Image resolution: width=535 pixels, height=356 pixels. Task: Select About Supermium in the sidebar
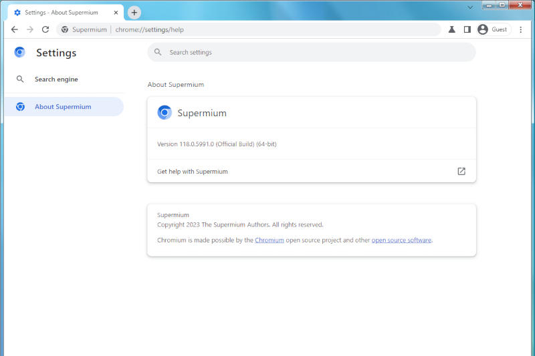pyautogui.click(x=63, y=107)
